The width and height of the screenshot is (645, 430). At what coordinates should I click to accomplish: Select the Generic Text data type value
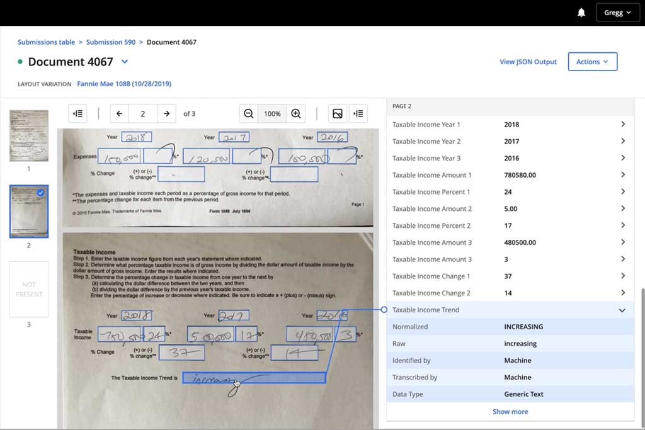[x=523, y=394]
